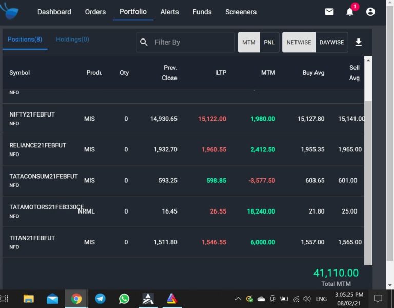Sort by the LTP column header
The width and height of the screenshot is (394, 308).
221,73
